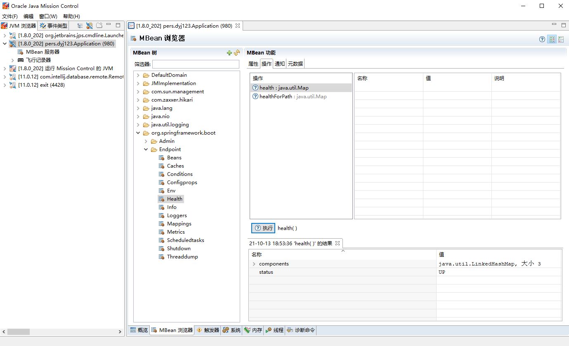Image resolution: width=569 pixels, height=346 pixels.
Task: Expand the com.zaxxer.hikari tree node
Action: pyautogui.click(x=138, y=100)
